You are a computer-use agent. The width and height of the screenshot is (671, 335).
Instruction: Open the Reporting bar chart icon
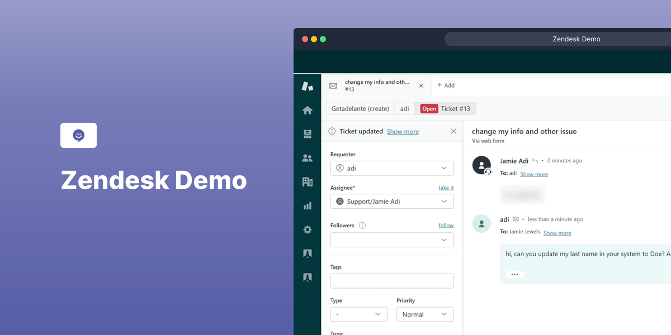tap(307, 205)
